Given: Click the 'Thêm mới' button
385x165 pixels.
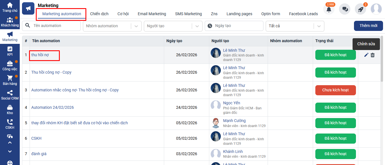Looking at the screenshot, I should tap(368, 26).
